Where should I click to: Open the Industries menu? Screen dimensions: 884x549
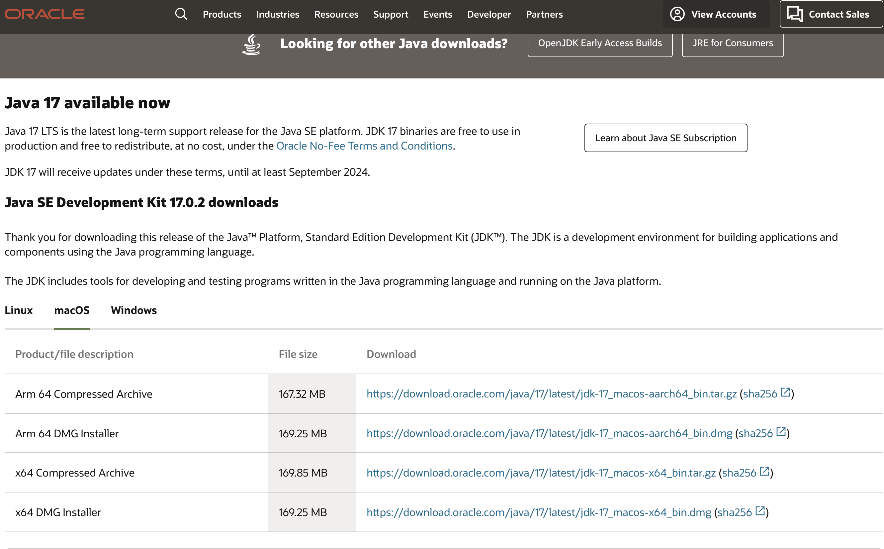pos(278,15)
